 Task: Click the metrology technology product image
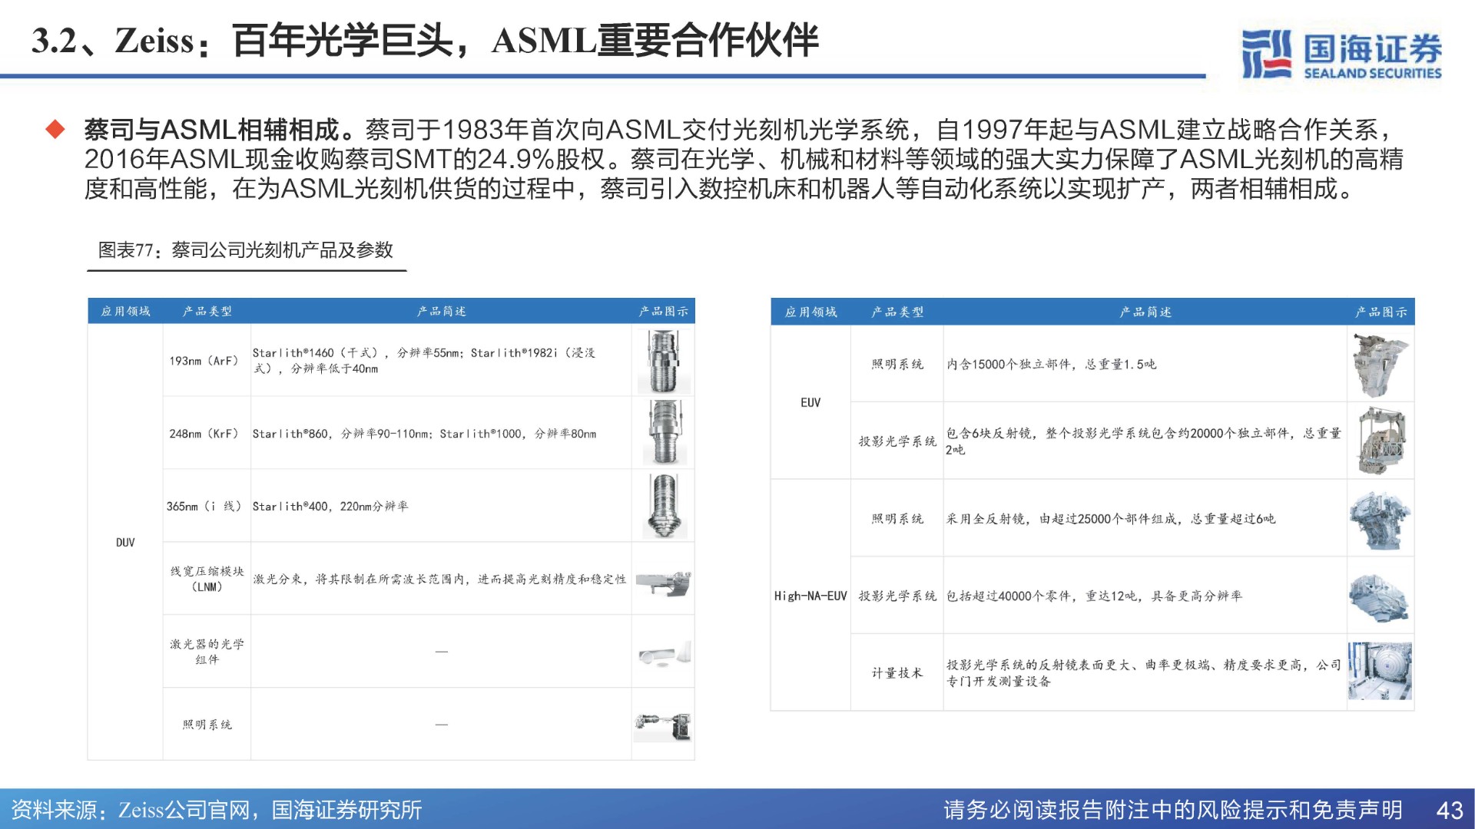1381,672
